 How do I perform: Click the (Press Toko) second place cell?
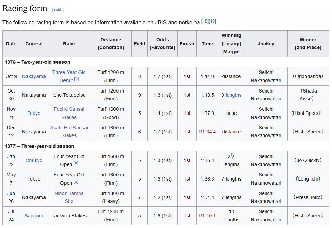(308, 197)
